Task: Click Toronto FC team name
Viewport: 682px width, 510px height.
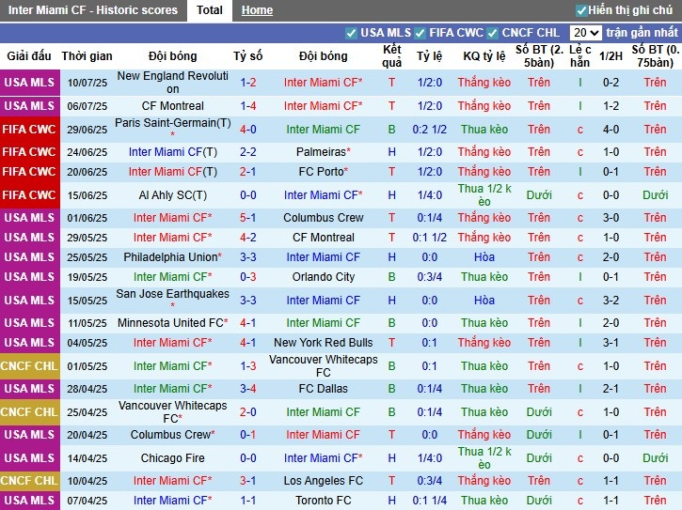Action: point(324,501)
